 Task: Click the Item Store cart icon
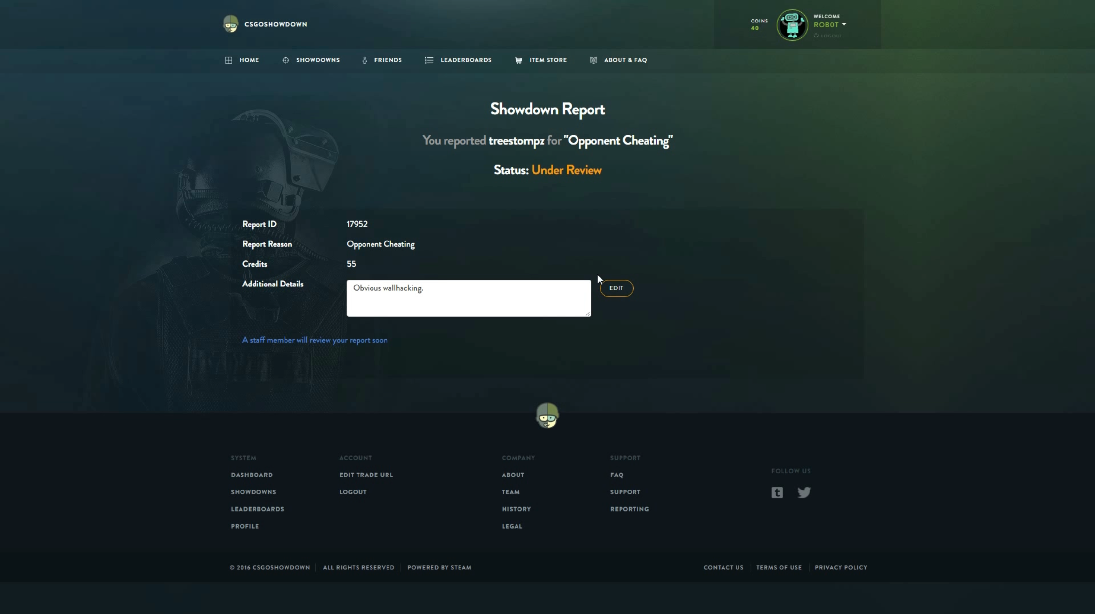click(518, 60)
